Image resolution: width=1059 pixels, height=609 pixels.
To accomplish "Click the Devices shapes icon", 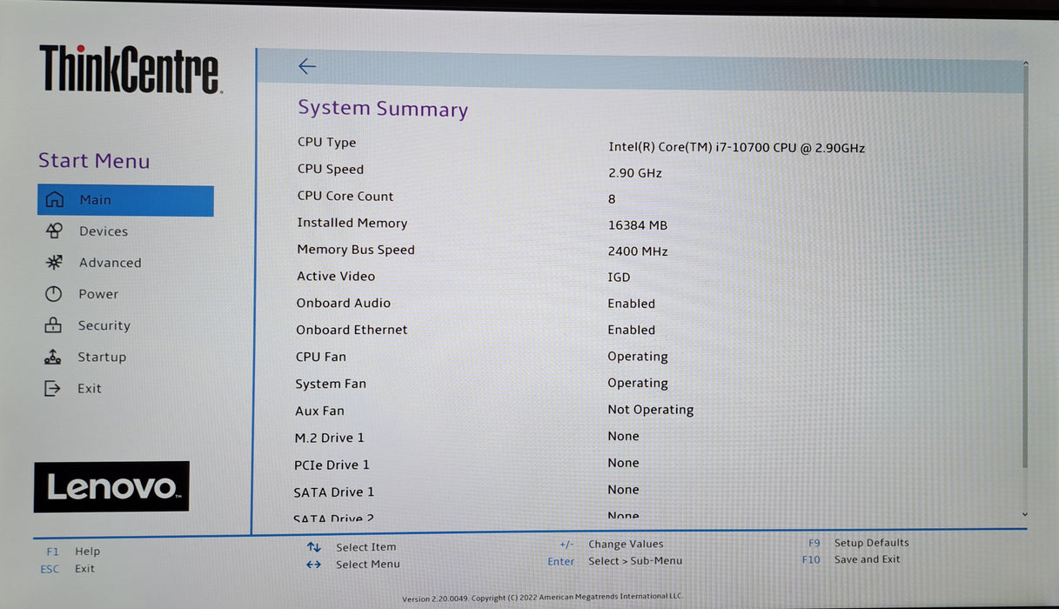I will pyautogui.click(x=54, y=231).
